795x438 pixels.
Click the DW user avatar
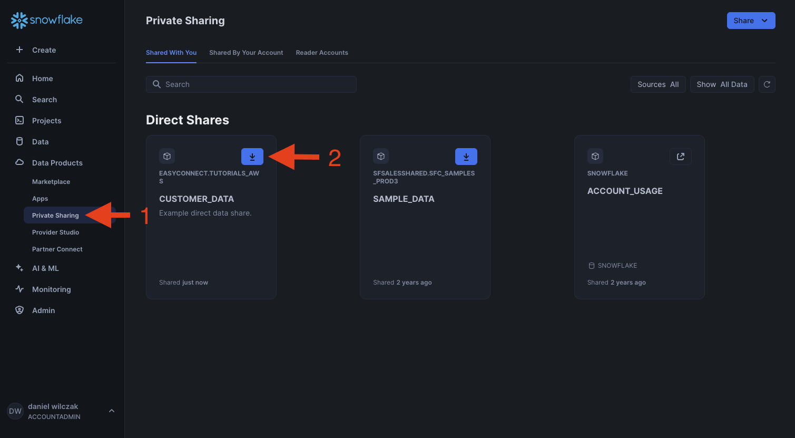pyautogui.click(x=15, y=411)
